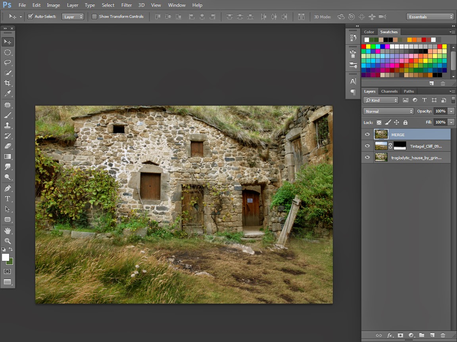
Task: Open the Image menu
Action: click(x=53, y=5)
